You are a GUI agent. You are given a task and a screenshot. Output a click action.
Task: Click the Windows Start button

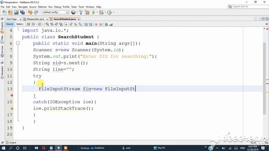coord(3,148)
